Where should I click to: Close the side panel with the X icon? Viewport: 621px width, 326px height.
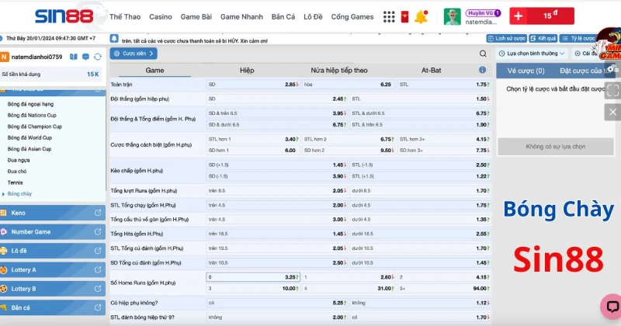click(x=612, y=112)
